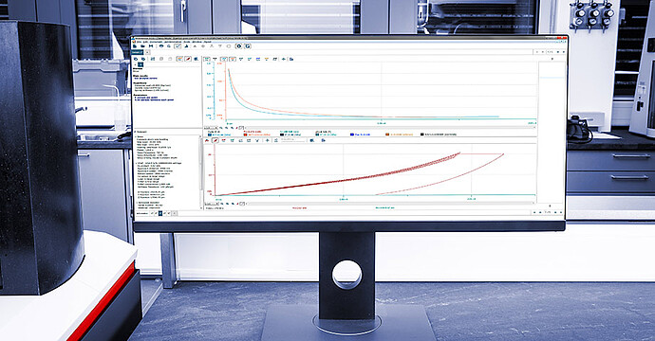Click the export icon ending the upper chart toolbar
This screenshot has height=341, width=655.
point(291,59)
